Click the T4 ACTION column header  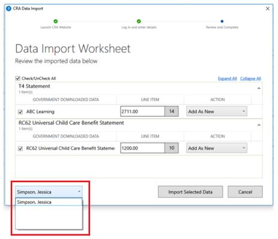coord(217,99)
